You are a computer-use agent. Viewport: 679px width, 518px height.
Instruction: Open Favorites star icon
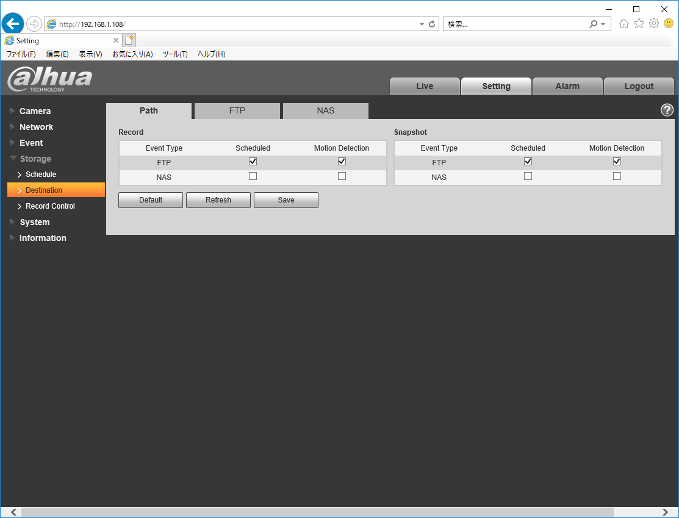(x=639, y=24)
